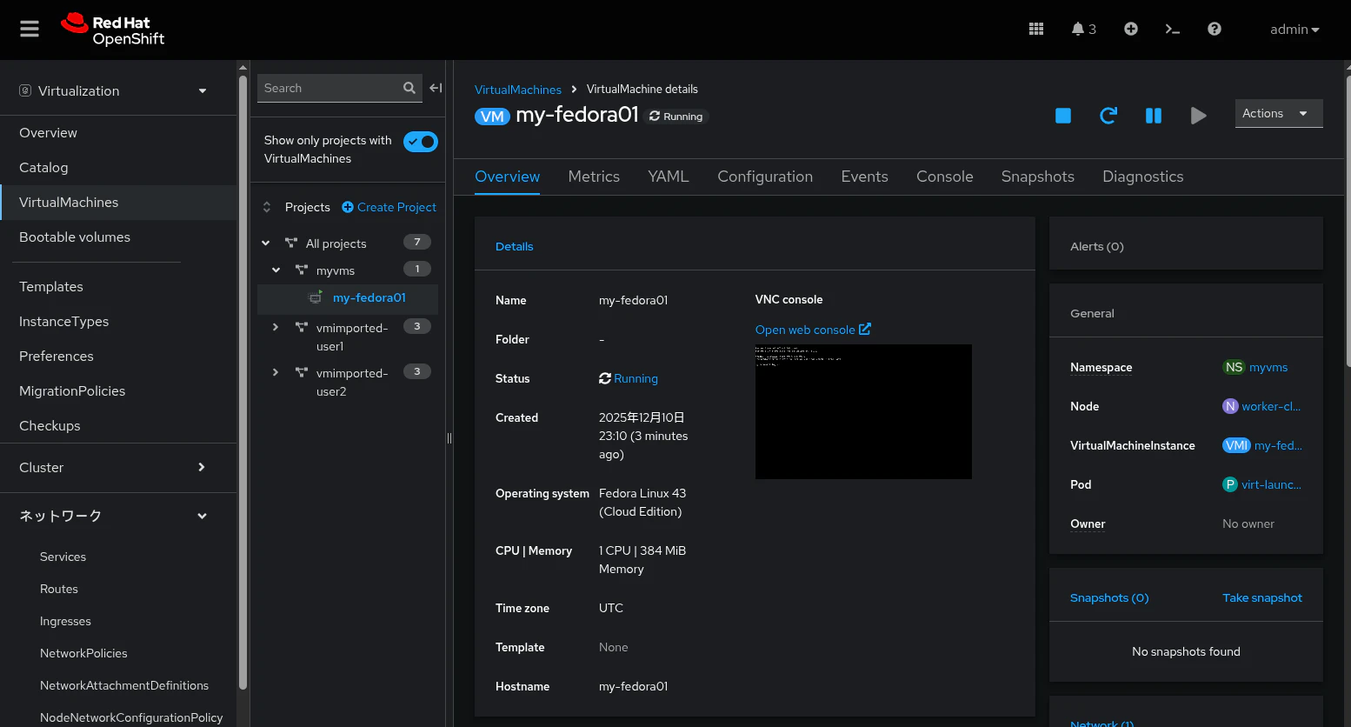Image resolution: width=1351 pixels, height=727 pixels.
Task: Open the Diagnostics tab
Action: coord(1143,177)
